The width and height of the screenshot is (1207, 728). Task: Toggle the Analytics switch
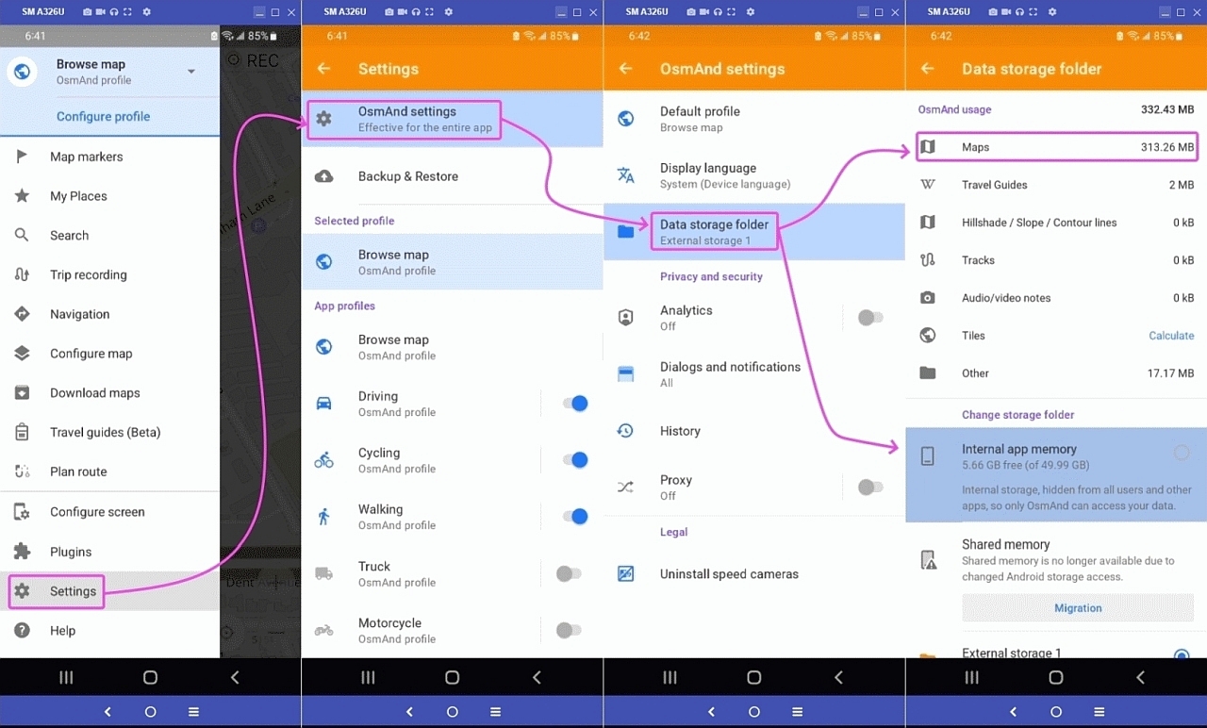coord(870,318)
